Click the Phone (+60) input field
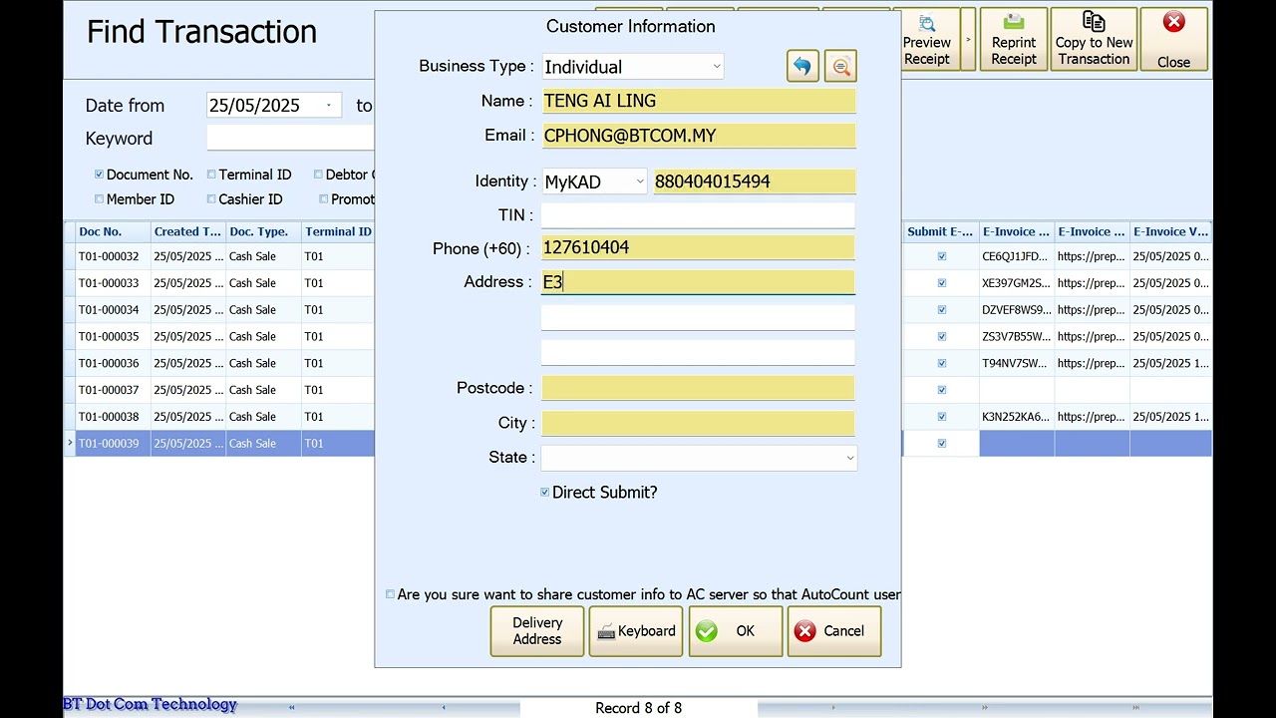This screenshot has width=1276, height=718. pyautogui.click(x=698, y=247)
